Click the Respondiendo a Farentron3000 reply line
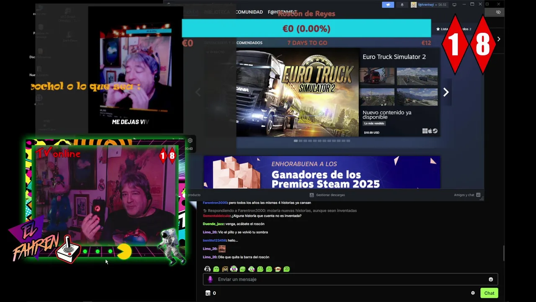The height and width of the screenshot is (302, 536). coord(280,211)
